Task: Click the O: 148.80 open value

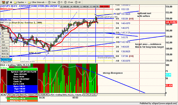Action: tap(65, 7)
